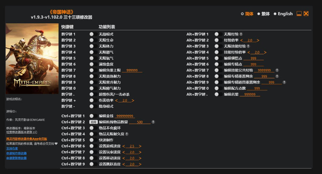The height and width of the screenshot is (174, 322).
Task: Click info icon beside 编辑技能公共经验
Action: pyautogui.click(x=277, y=70)
